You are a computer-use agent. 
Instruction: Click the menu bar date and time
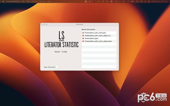[x=160, y=1]
